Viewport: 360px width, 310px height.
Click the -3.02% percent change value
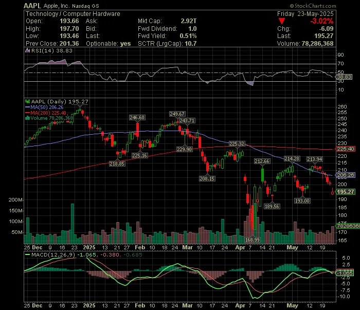[x=321, y=21]
